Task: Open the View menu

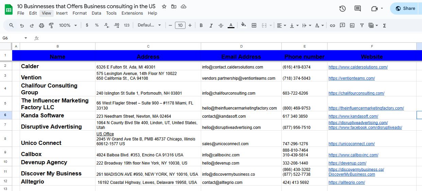Action: (x=47, y=13)
